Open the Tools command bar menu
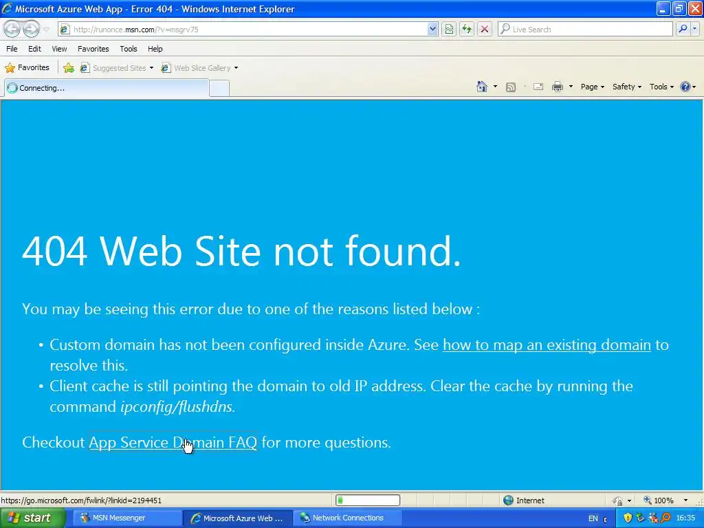704x528 pixels. 661,87
